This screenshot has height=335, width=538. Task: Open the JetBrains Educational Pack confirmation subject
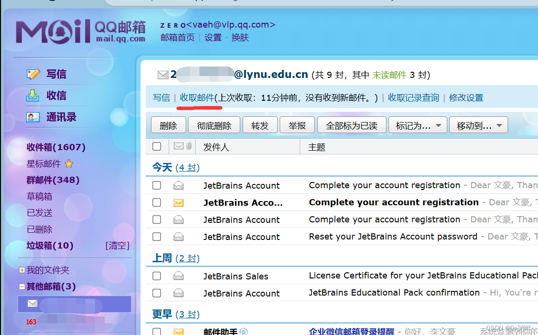[x=394, y=293]
